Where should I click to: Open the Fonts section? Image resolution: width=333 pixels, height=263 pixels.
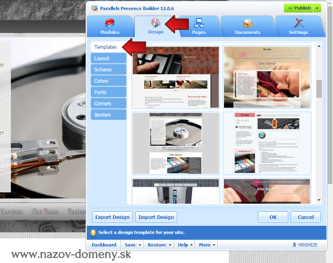(109, 92)
